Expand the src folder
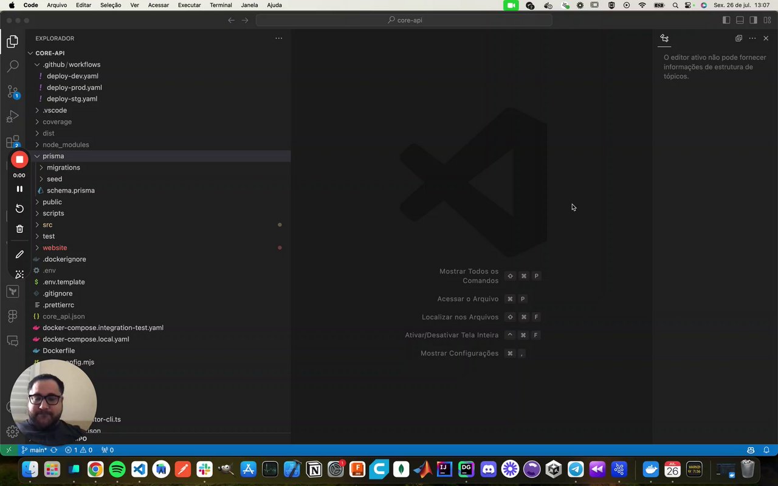778x486 pixels. (x=158, y=225)
